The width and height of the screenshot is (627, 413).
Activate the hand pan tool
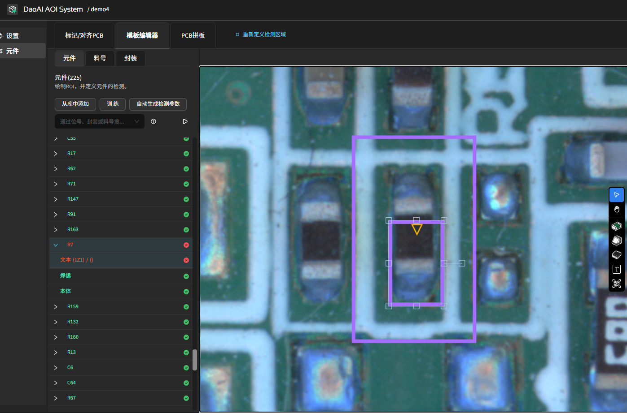617,209
